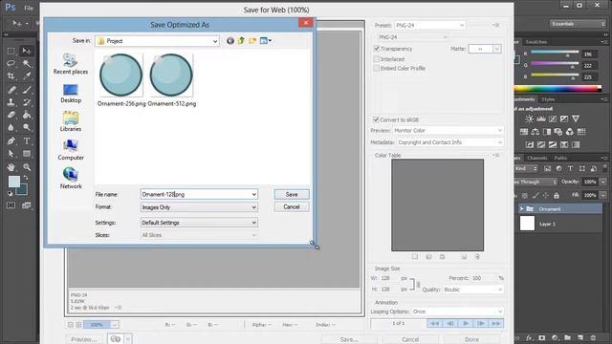The width and height of the screenshot is (612, 344).
Task: Select the Dodge tool
Action: (27, 127)
